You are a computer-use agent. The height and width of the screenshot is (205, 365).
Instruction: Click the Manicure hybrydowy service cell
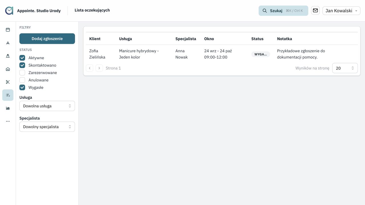pos(139,54)
